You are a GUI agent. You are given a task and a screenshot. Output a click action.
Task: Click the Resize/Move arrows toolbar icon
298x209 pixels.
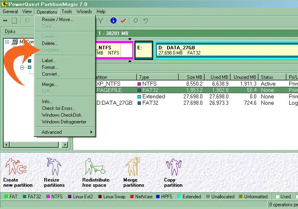5,20
